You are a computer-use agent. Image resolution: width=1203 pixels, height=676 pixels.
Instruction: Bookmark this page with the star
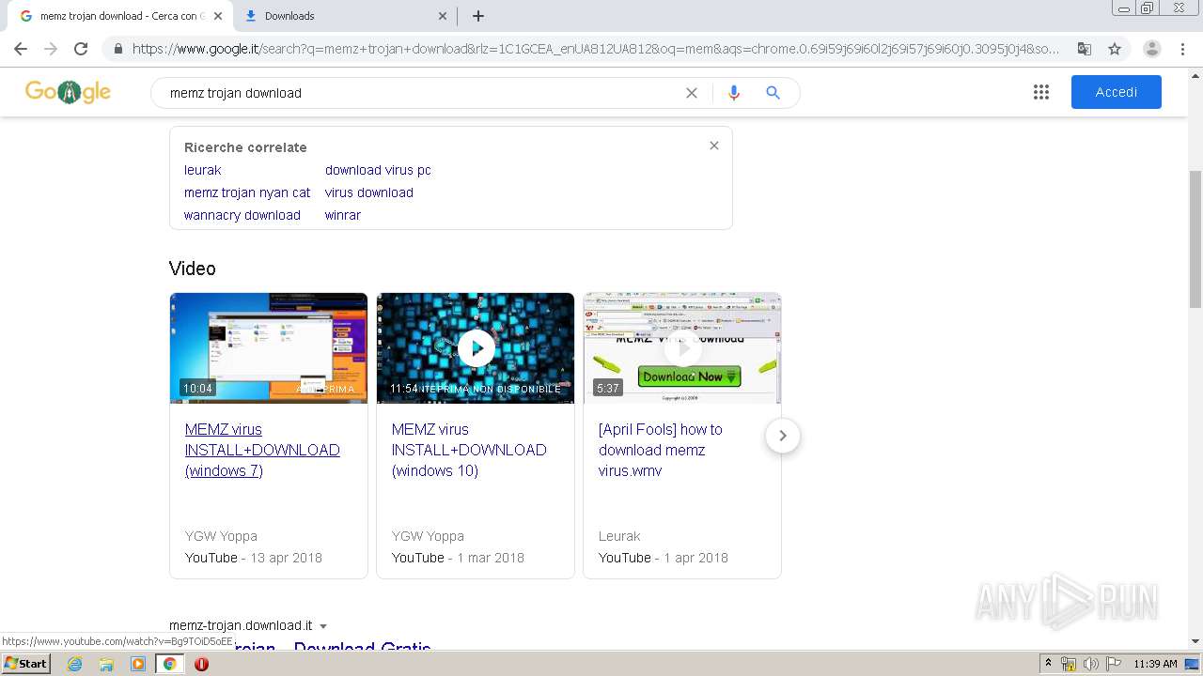pos(1115,49)
